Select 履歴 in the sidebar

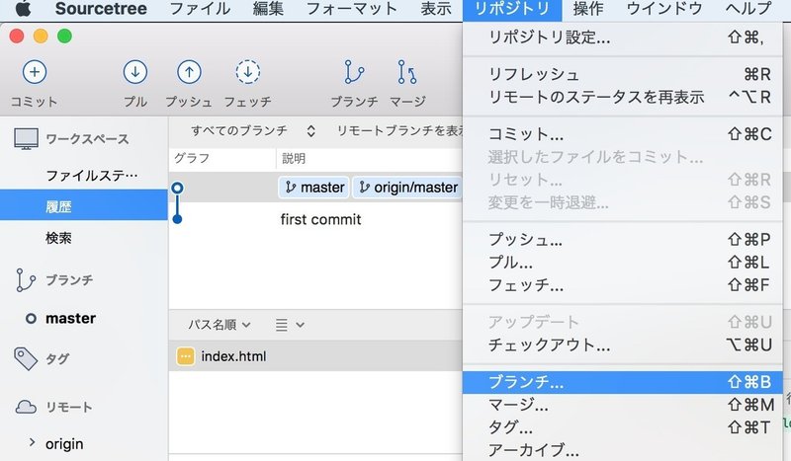[x=84, y=205]
